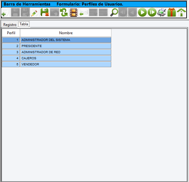Viewport: 189px width, 182px height.
Task: Click the grayed-out rows icon beside the magnifier
Action: [103, 12]
